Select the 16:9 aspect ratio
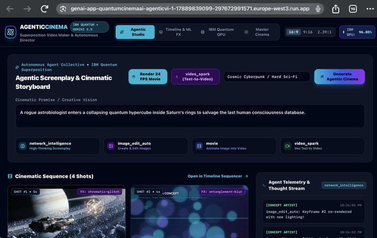 (x=293, y=32)
